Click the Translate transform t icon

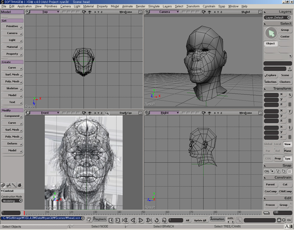pyautogui.click(x=290, y=128)
